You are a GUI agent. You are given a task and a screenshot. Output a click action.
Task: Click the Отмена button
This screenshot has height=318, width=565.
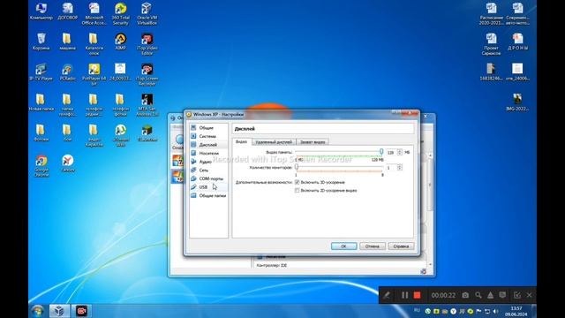tap(373, 246)
